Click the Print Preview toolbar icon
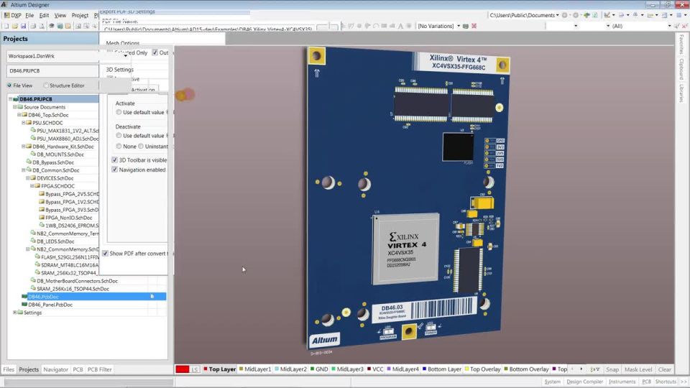 coord(42,26)
